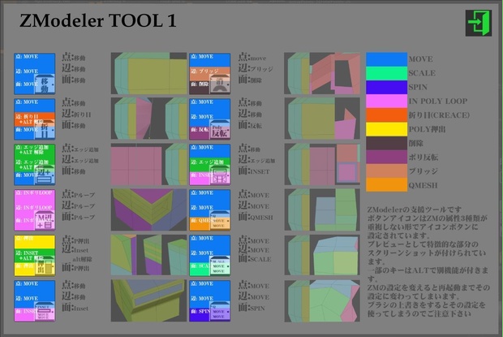Select the purple SPIN brush icon

click(210, 300)
